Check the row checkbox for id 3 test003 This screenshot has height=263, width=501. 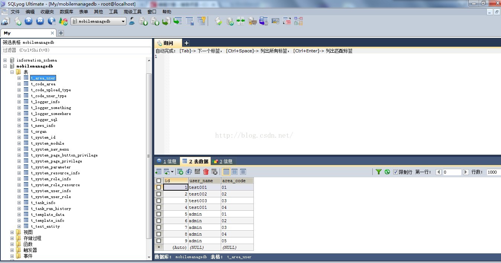[x=159, y=201]
